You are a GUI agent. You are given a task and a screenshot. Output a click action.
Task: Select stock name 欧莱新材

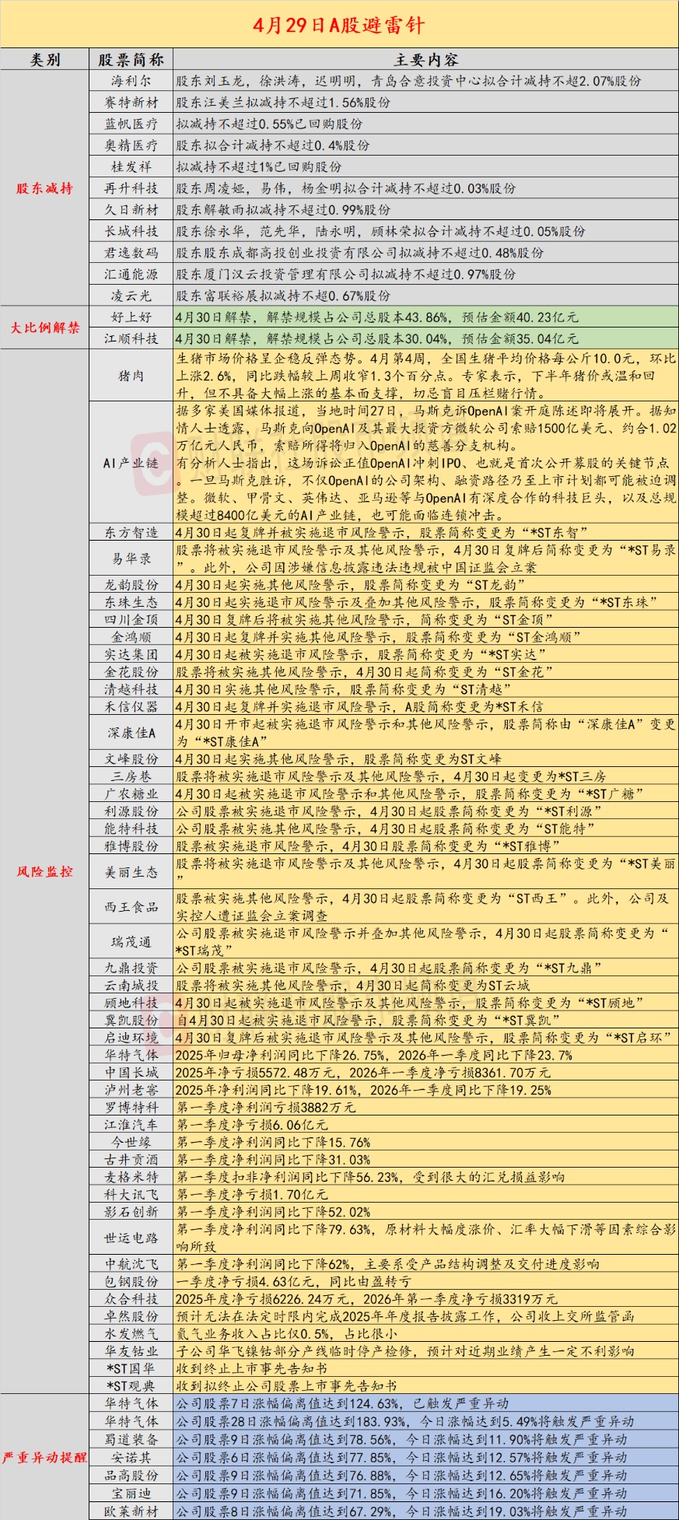click(131, 1511)
